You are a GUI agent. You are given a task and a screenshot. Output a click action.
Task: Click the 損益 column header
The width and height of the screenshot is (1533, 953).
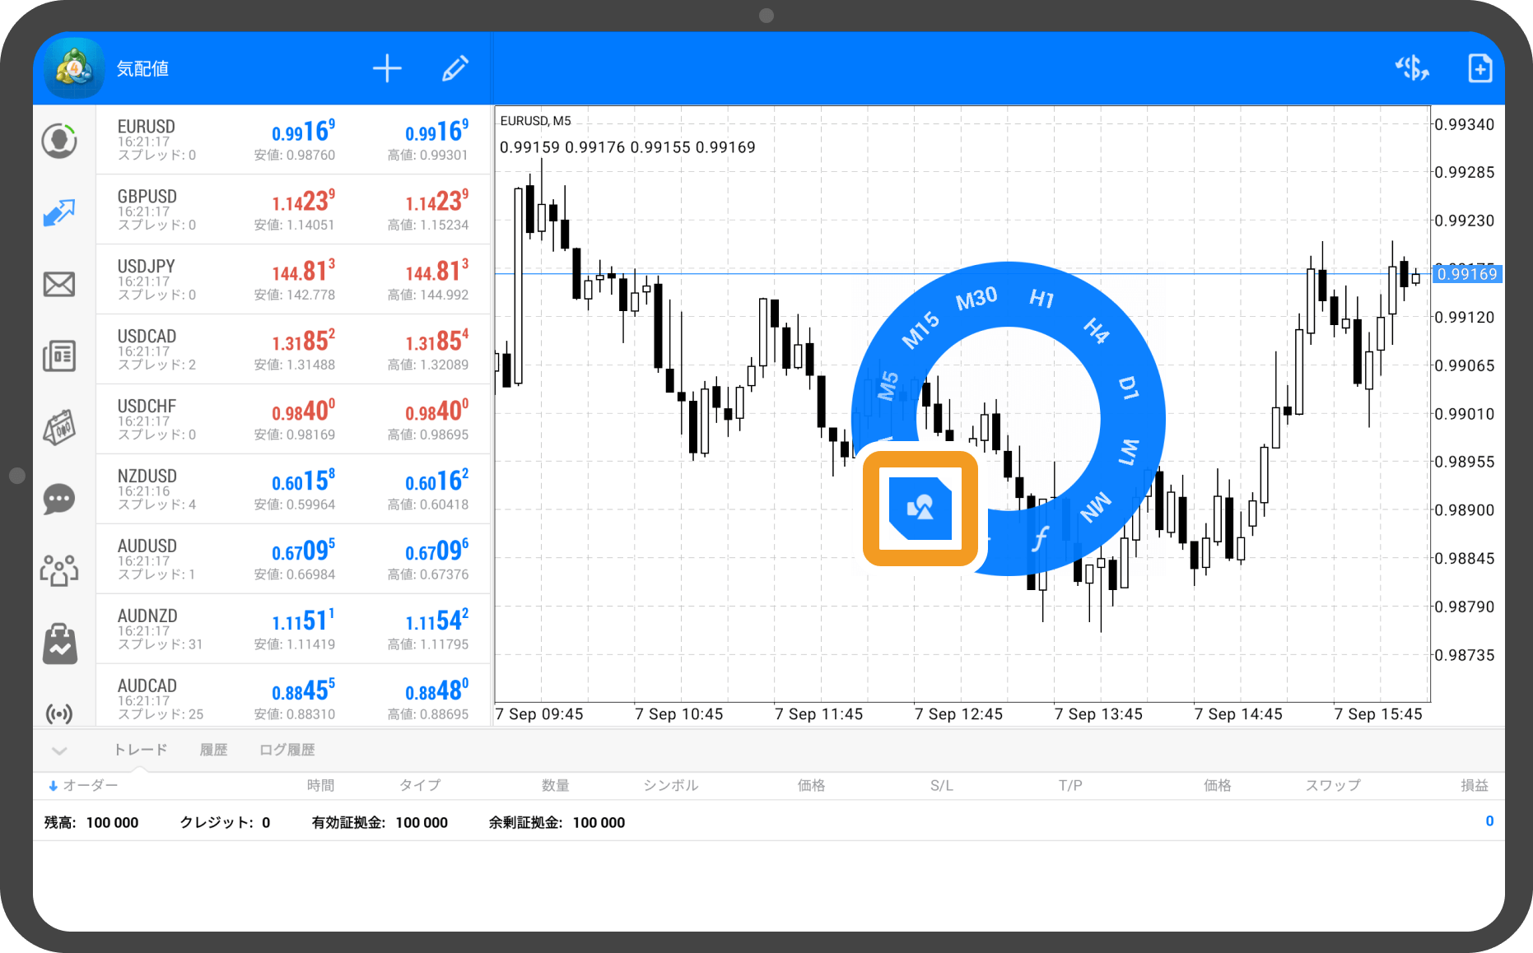(1474, 785)
